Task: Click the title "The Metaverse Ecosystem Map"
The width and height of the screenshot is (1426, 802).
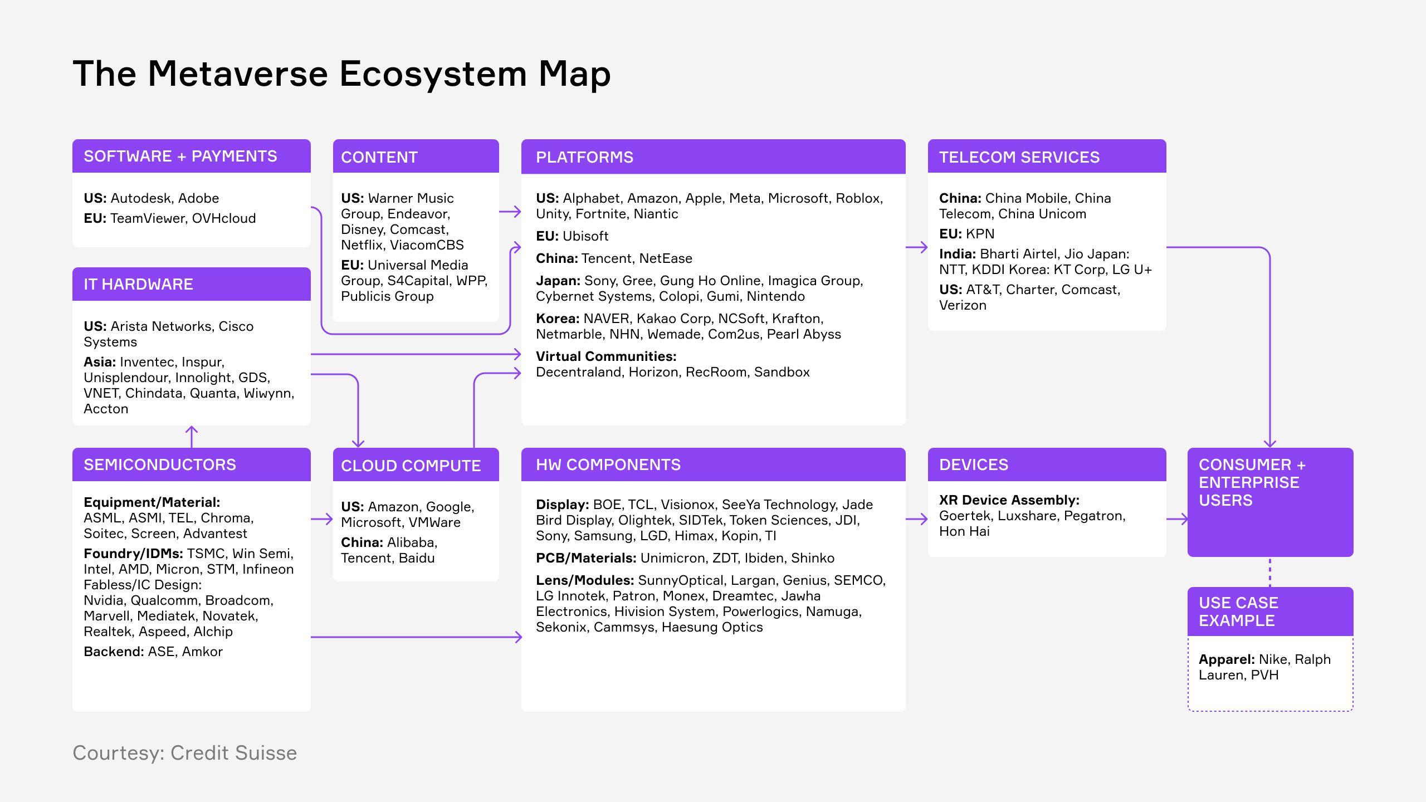Action: (341, 74)
